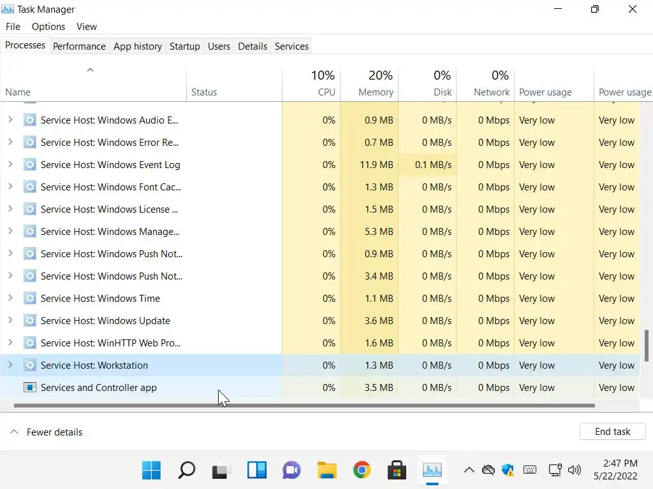Click the network display tray icon
This screenshot has height=489, width=653.
[555, 471]
